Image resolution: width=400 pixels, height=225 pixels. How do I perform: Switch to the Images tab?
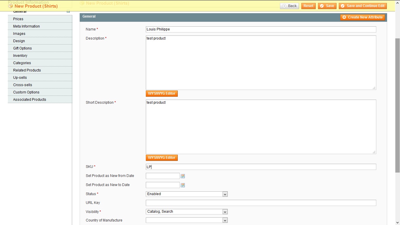click(40, 34)
